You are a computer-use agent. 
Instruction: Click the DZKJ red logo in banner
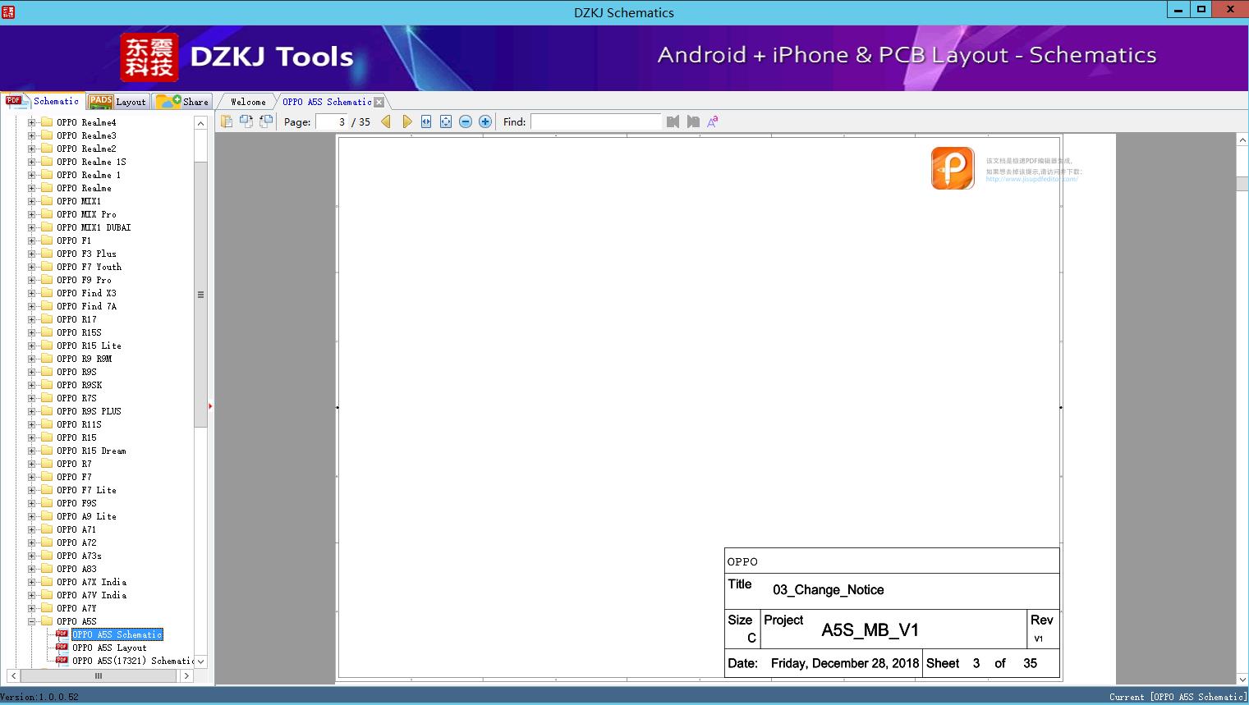click(x=149, y=57)
